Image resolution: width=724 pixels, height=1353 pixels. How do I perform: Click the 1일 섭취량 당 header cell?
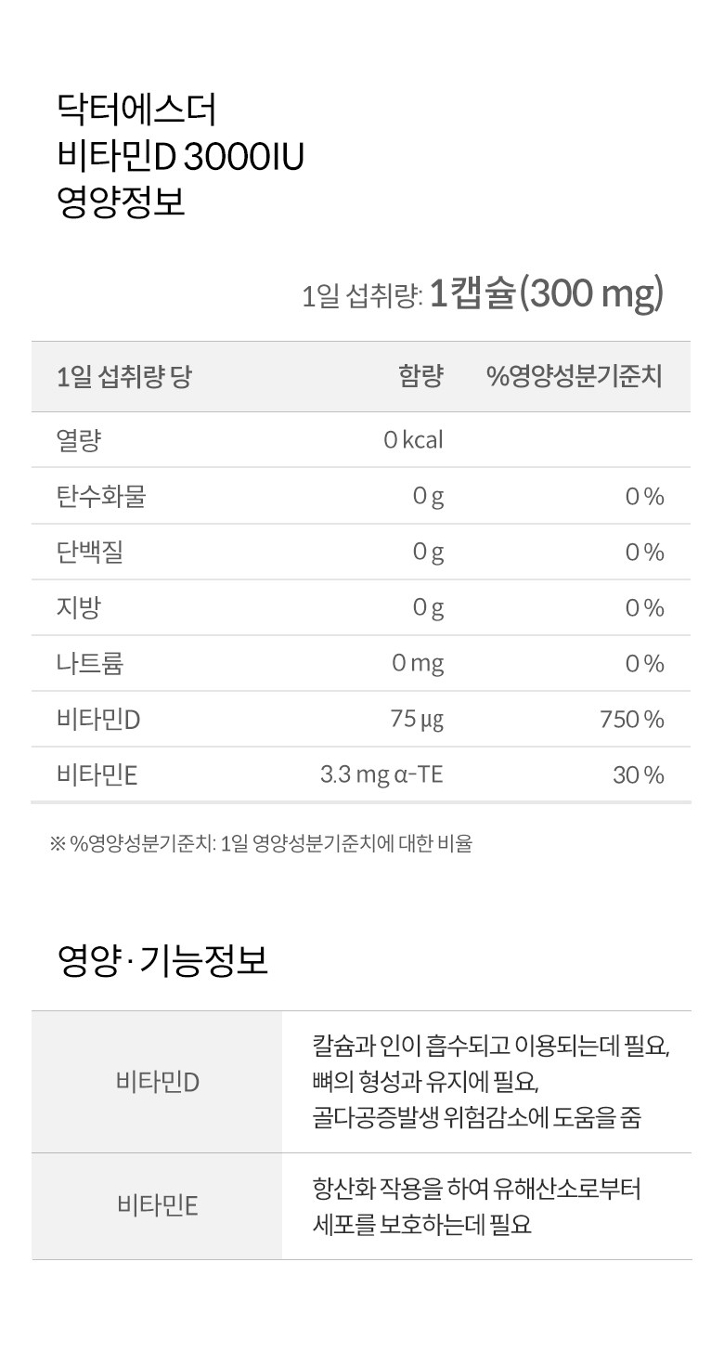[x=123, y=376]
